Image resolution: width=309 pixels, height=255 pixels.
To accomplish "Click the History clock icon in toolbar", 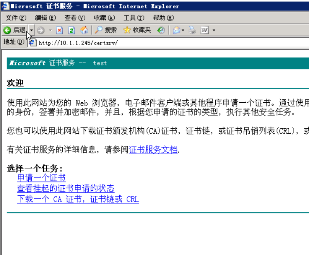I will [x=161, y=30].
